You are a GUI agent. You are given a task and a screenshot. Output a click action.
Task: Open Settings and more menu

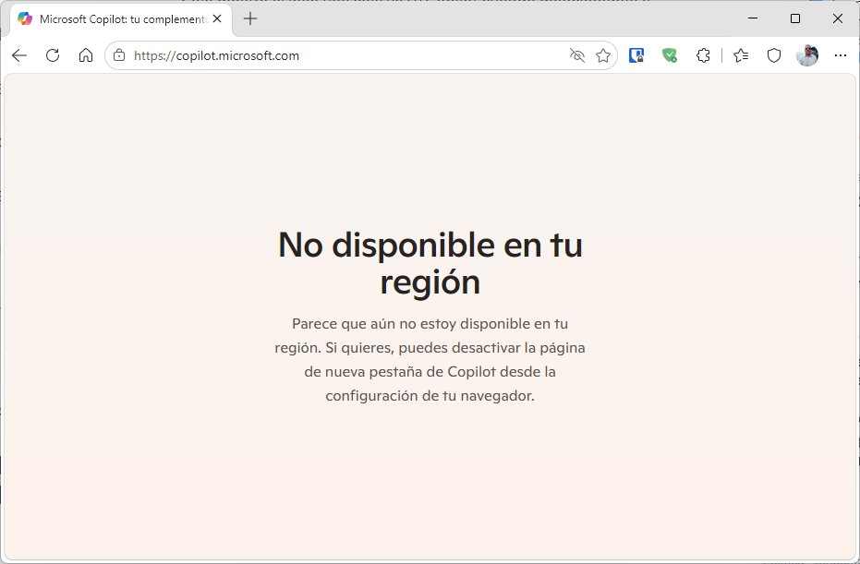[841, 55]
